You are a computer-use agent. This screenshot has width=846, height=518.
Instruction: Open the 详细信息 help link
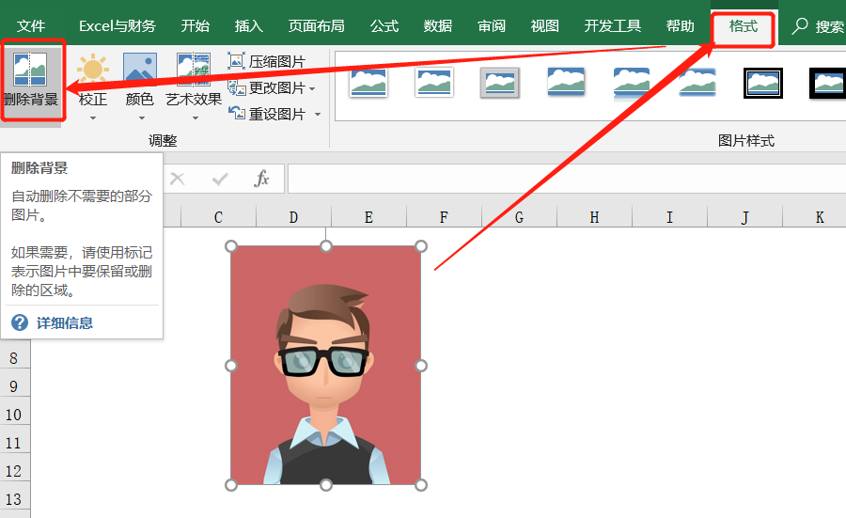(64, 323)
